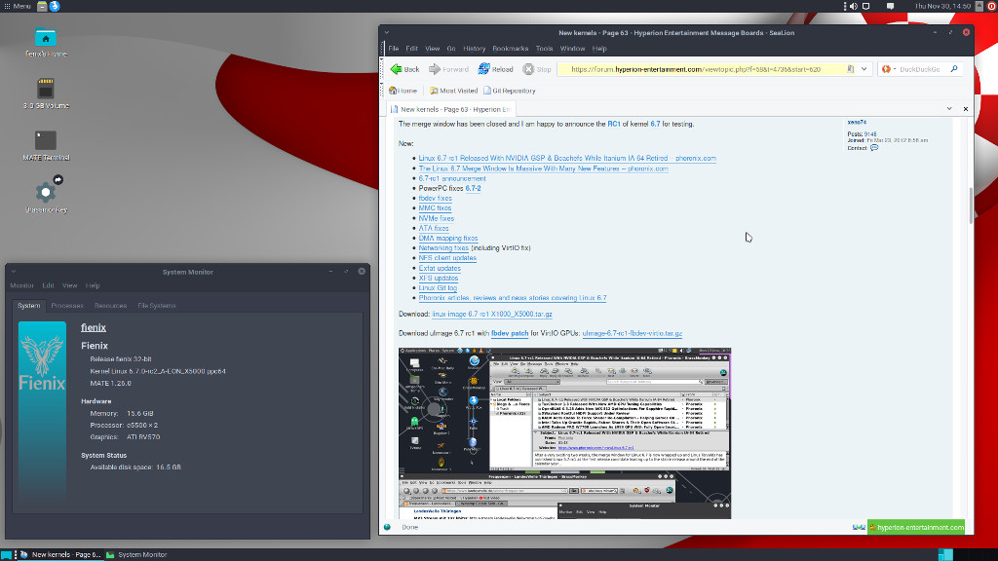
Task: Select the New kernels browser tab
Action: (450, 109)
